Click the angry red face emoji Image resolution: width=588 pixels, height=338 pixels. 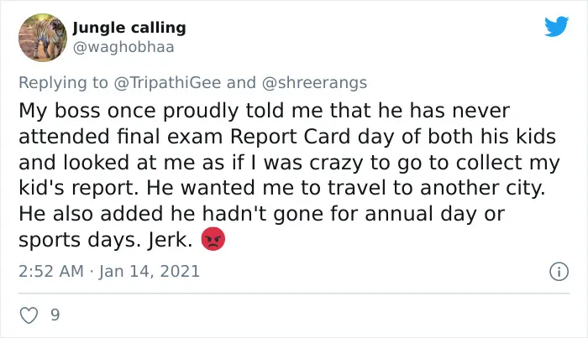point(213,239)
